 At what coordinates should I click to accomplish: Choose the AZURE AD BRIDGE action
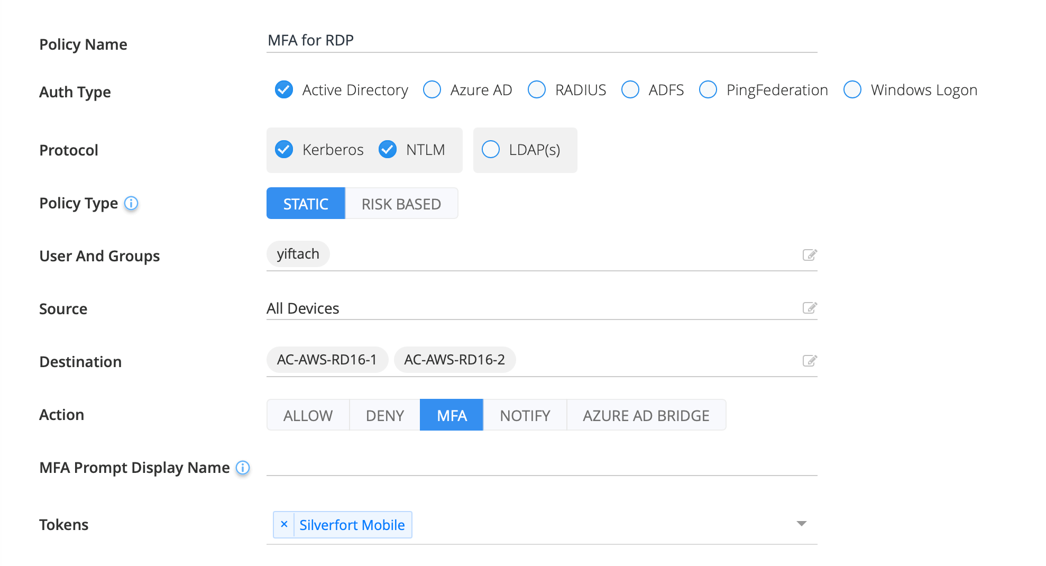[x=646, y=415]
